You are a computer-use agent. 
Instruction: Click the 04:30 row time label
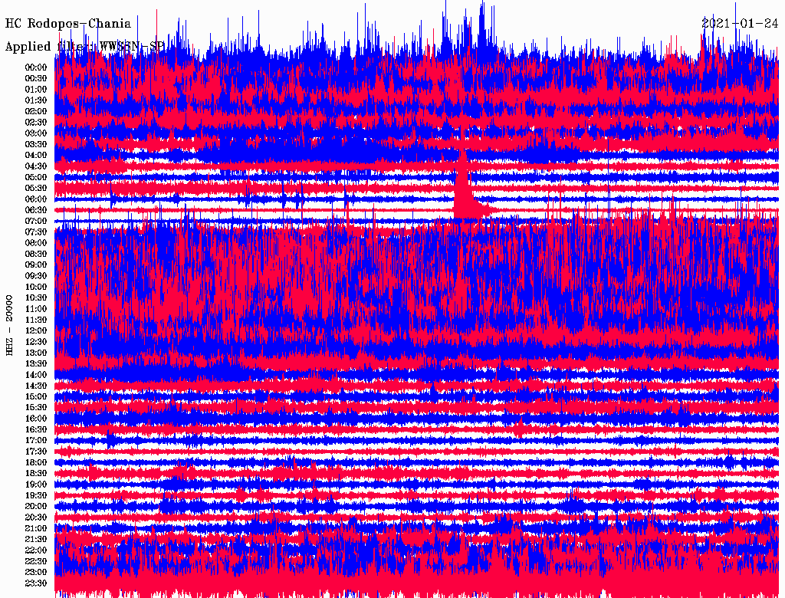point(35,166)
